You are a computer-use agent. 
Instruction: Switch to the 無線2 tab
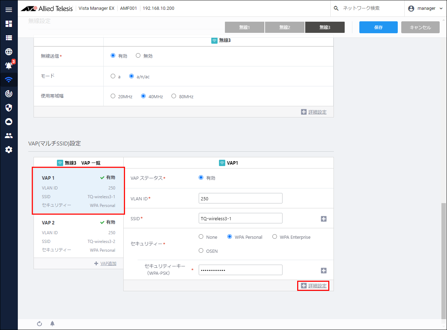(285, 27)
